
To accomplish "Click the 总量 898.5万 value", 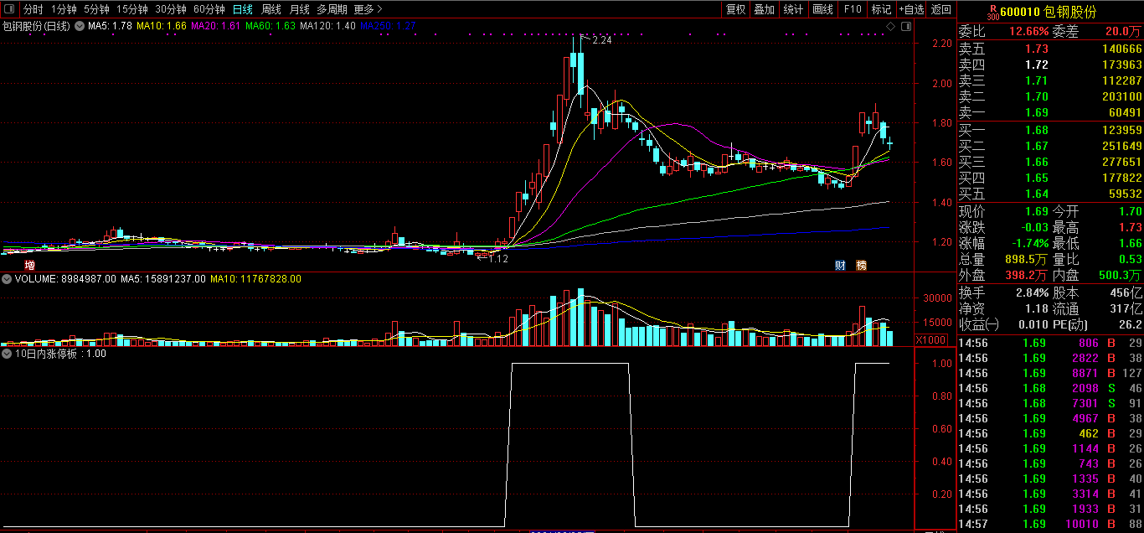I will coord(1026,259).
